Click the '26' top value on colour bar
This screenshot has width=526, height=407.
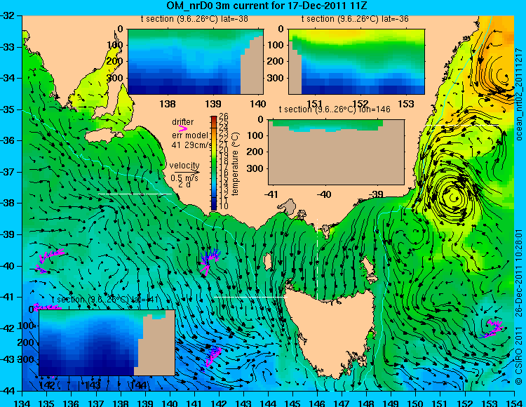pos(224,116)
